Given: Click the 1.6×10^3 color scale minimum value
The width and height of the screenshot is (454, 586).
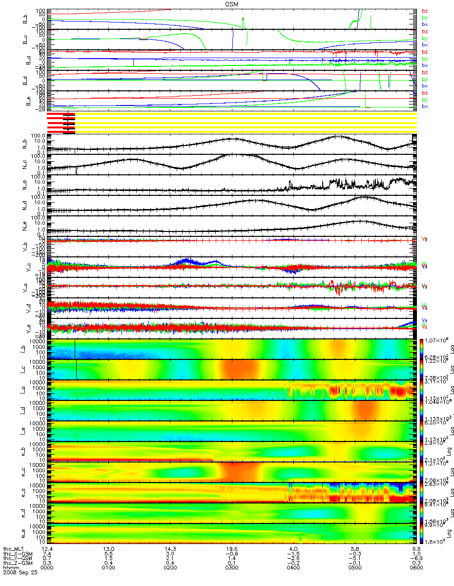Looking at the screenshot, I should pos(435,543).
